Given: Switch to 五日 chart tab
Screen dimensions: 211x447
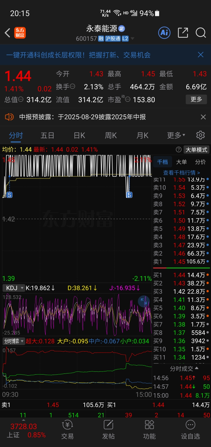Looking at the screenshot, I should [x=47, y=135].
